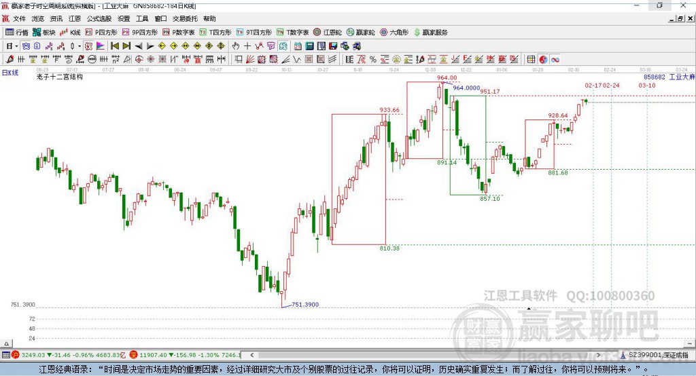Click the 3249.03 Shanghai index value

[x=33, y=355]
